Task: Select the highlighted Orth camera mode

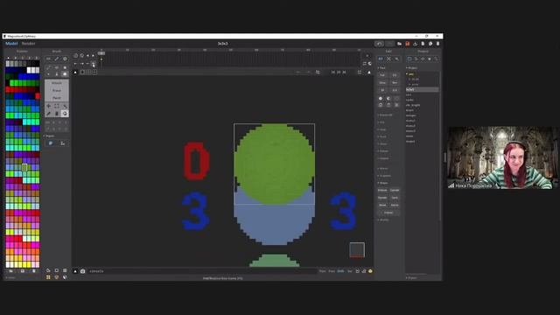Action: tap(340, 271)
